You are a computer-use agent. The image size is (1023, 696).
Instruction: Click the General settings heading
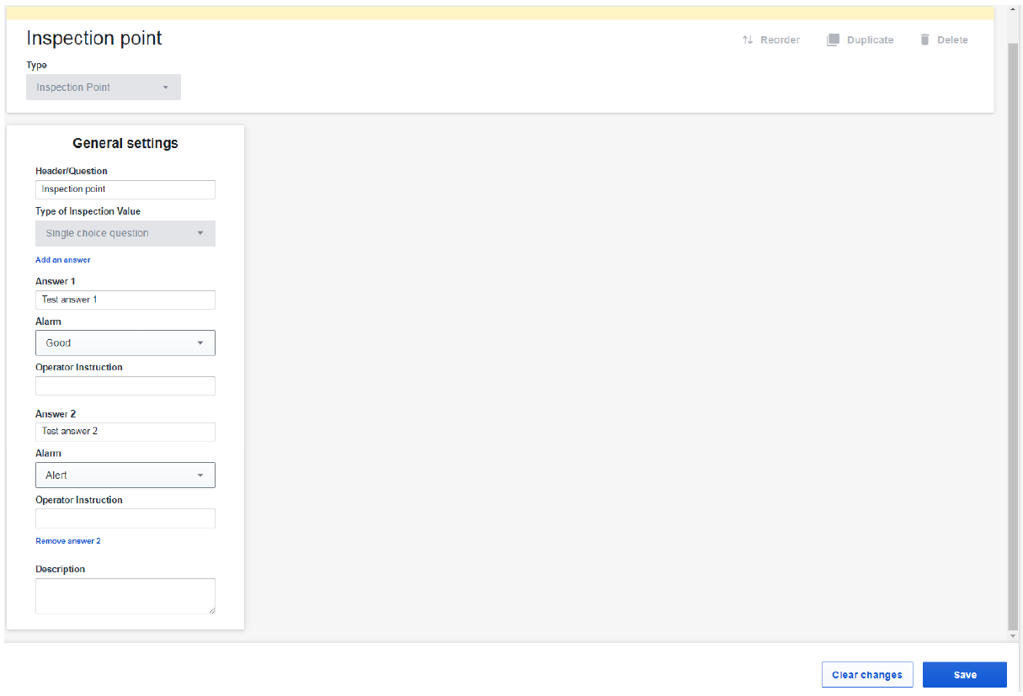click(x=125, y=143)
